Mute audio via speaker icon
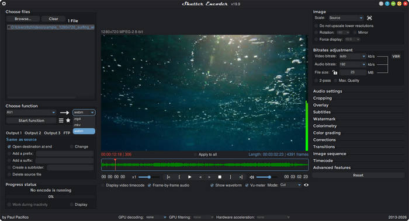Image resolution: width=409 pixels, height=221 pixels. (x=252, y=177)
